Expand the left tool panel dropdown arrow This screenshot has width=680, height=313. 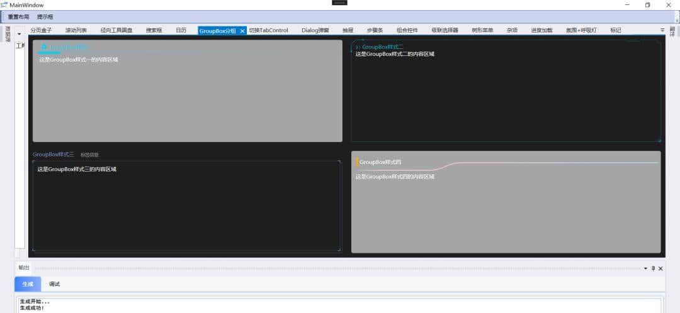pos(19,34)
